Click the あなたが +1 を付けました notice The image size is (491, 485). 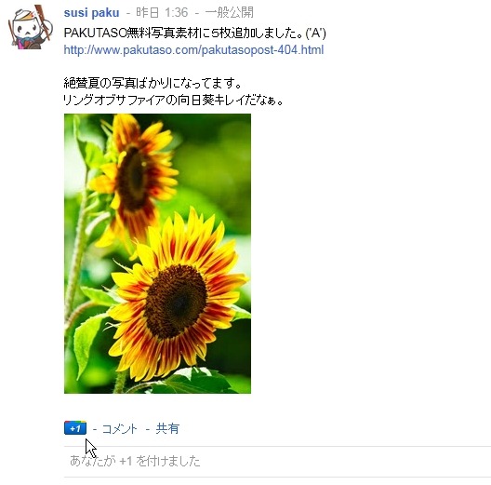(x=135, y=461)
